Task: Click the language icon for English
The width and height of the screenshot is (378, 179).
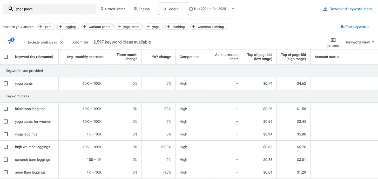Action: click(136, 9)
